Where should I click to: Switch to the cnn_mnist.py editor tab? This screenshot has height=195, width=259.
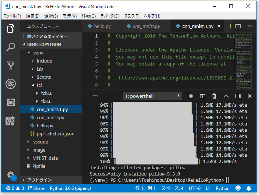point(146,26)
